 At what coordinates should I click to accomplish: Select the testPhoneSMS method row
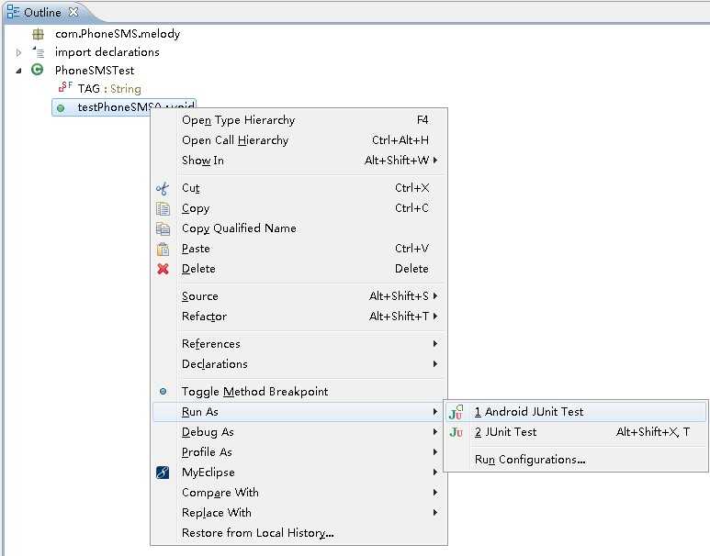pos(124,107)
